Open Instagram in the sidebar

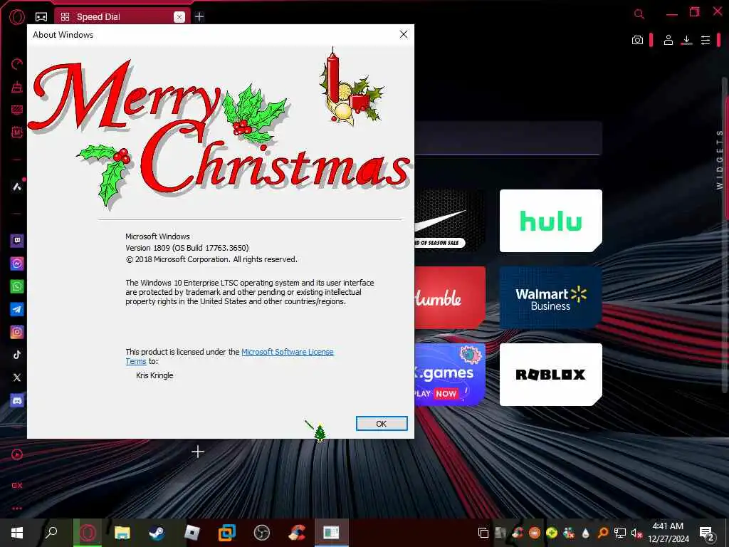pos(17,332)
